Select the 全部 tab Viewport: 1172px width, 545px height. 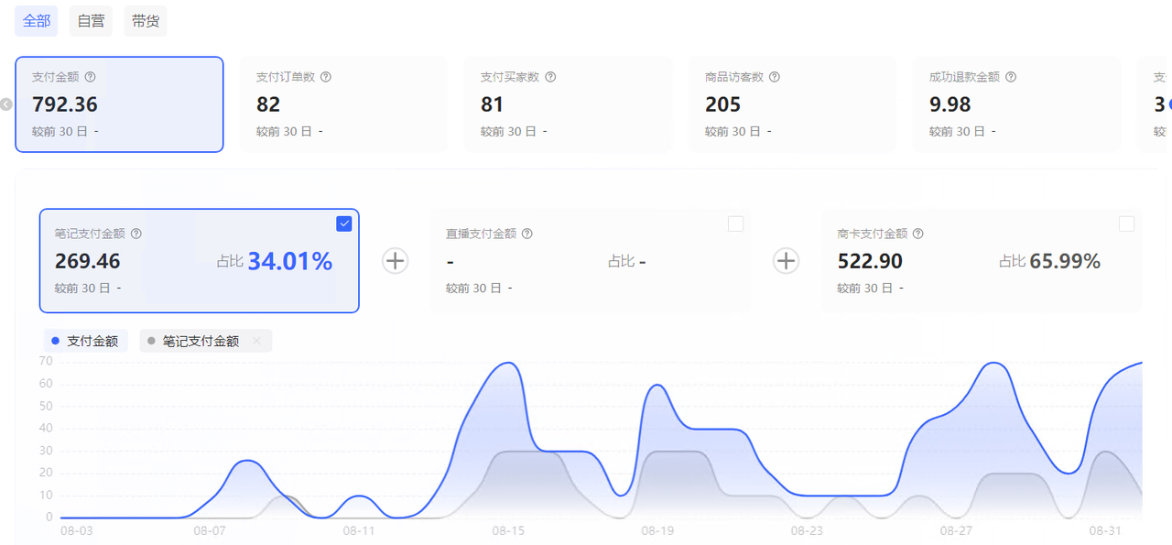pos(37,21)
